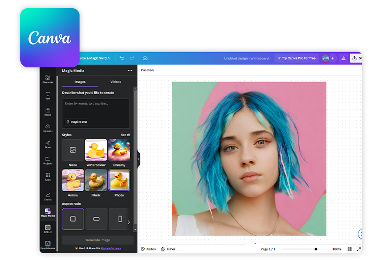Select the Magic Media sidebar app

click(48, 212)
